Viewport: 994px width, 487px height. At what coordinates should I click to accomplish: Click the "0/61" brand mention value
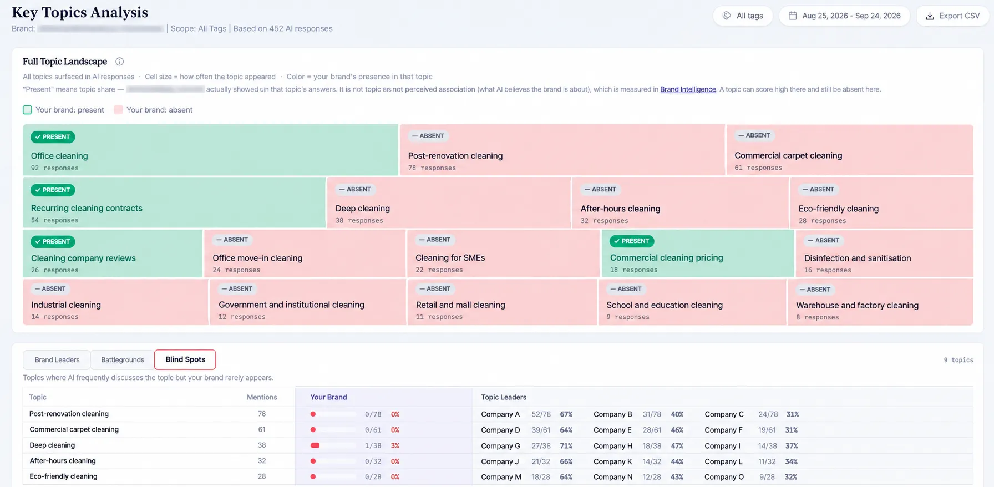pyautogui.click(x=373, y=430)
